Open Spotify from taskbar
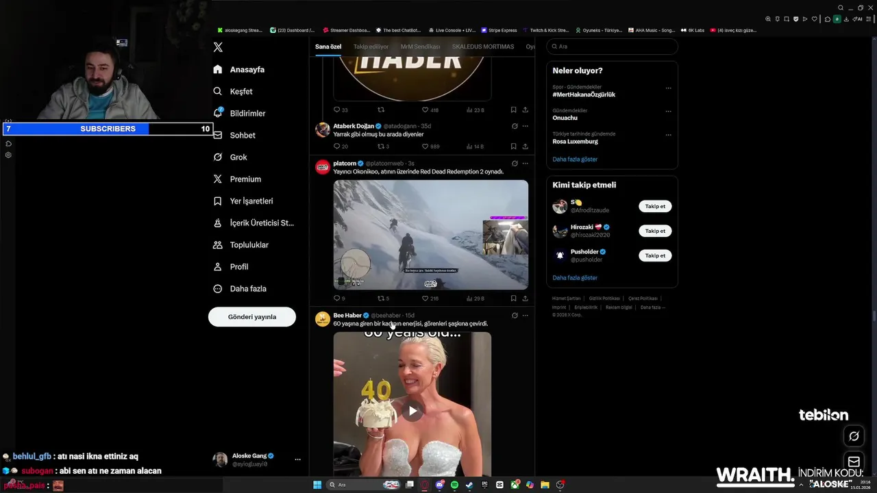Image resolution: width=877 pixels, height=493 pixels. (x=454, y=485)
